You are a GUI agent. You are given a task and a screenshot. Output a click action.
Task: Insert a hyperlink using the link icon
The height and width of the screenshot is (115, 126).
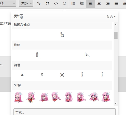(x=39, y=3)
